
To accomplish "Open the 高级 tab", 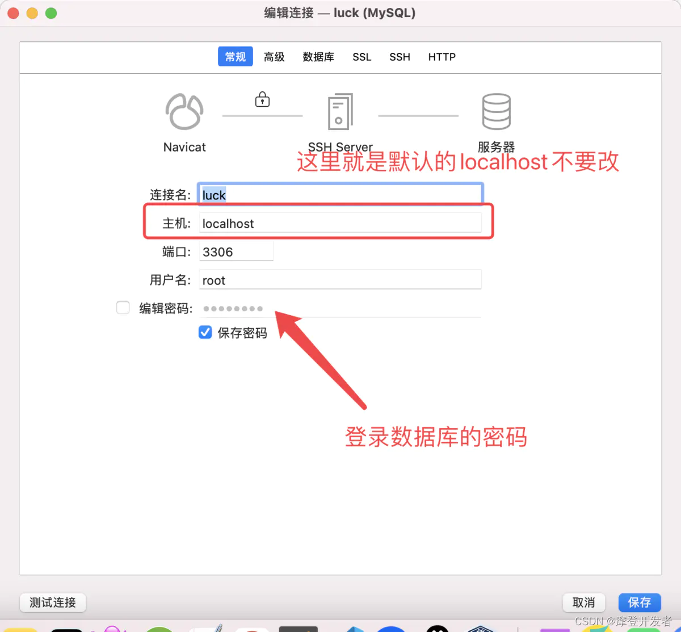I will 274,57.
